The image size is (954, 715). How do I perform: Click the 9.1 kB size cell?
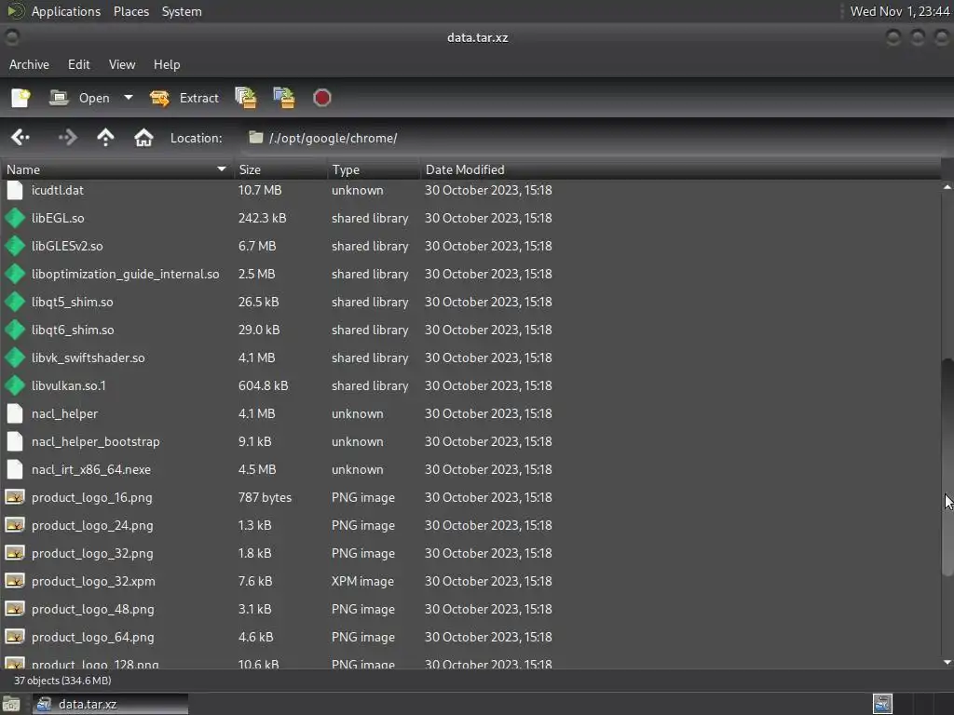pos(254,442)
